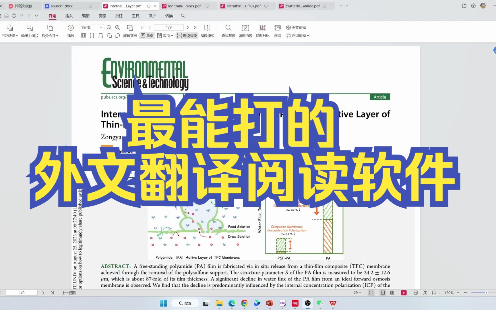
Task: Click the status bar 1/9 page field
Action: coord(22,293)
